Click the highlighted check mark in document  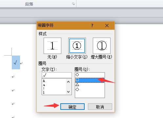point(16,62)
